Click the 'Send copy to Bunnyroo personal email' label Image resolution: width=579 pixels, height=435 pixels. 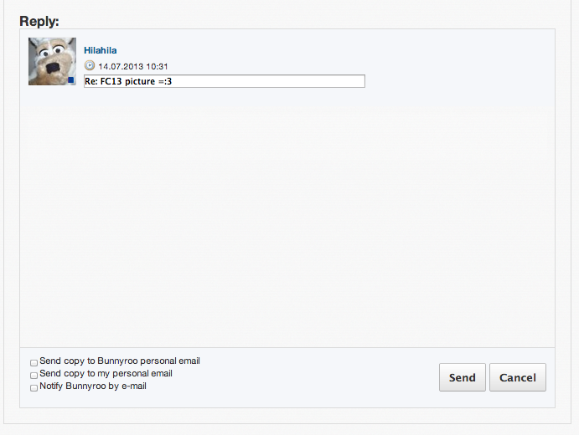pos(119,361)
